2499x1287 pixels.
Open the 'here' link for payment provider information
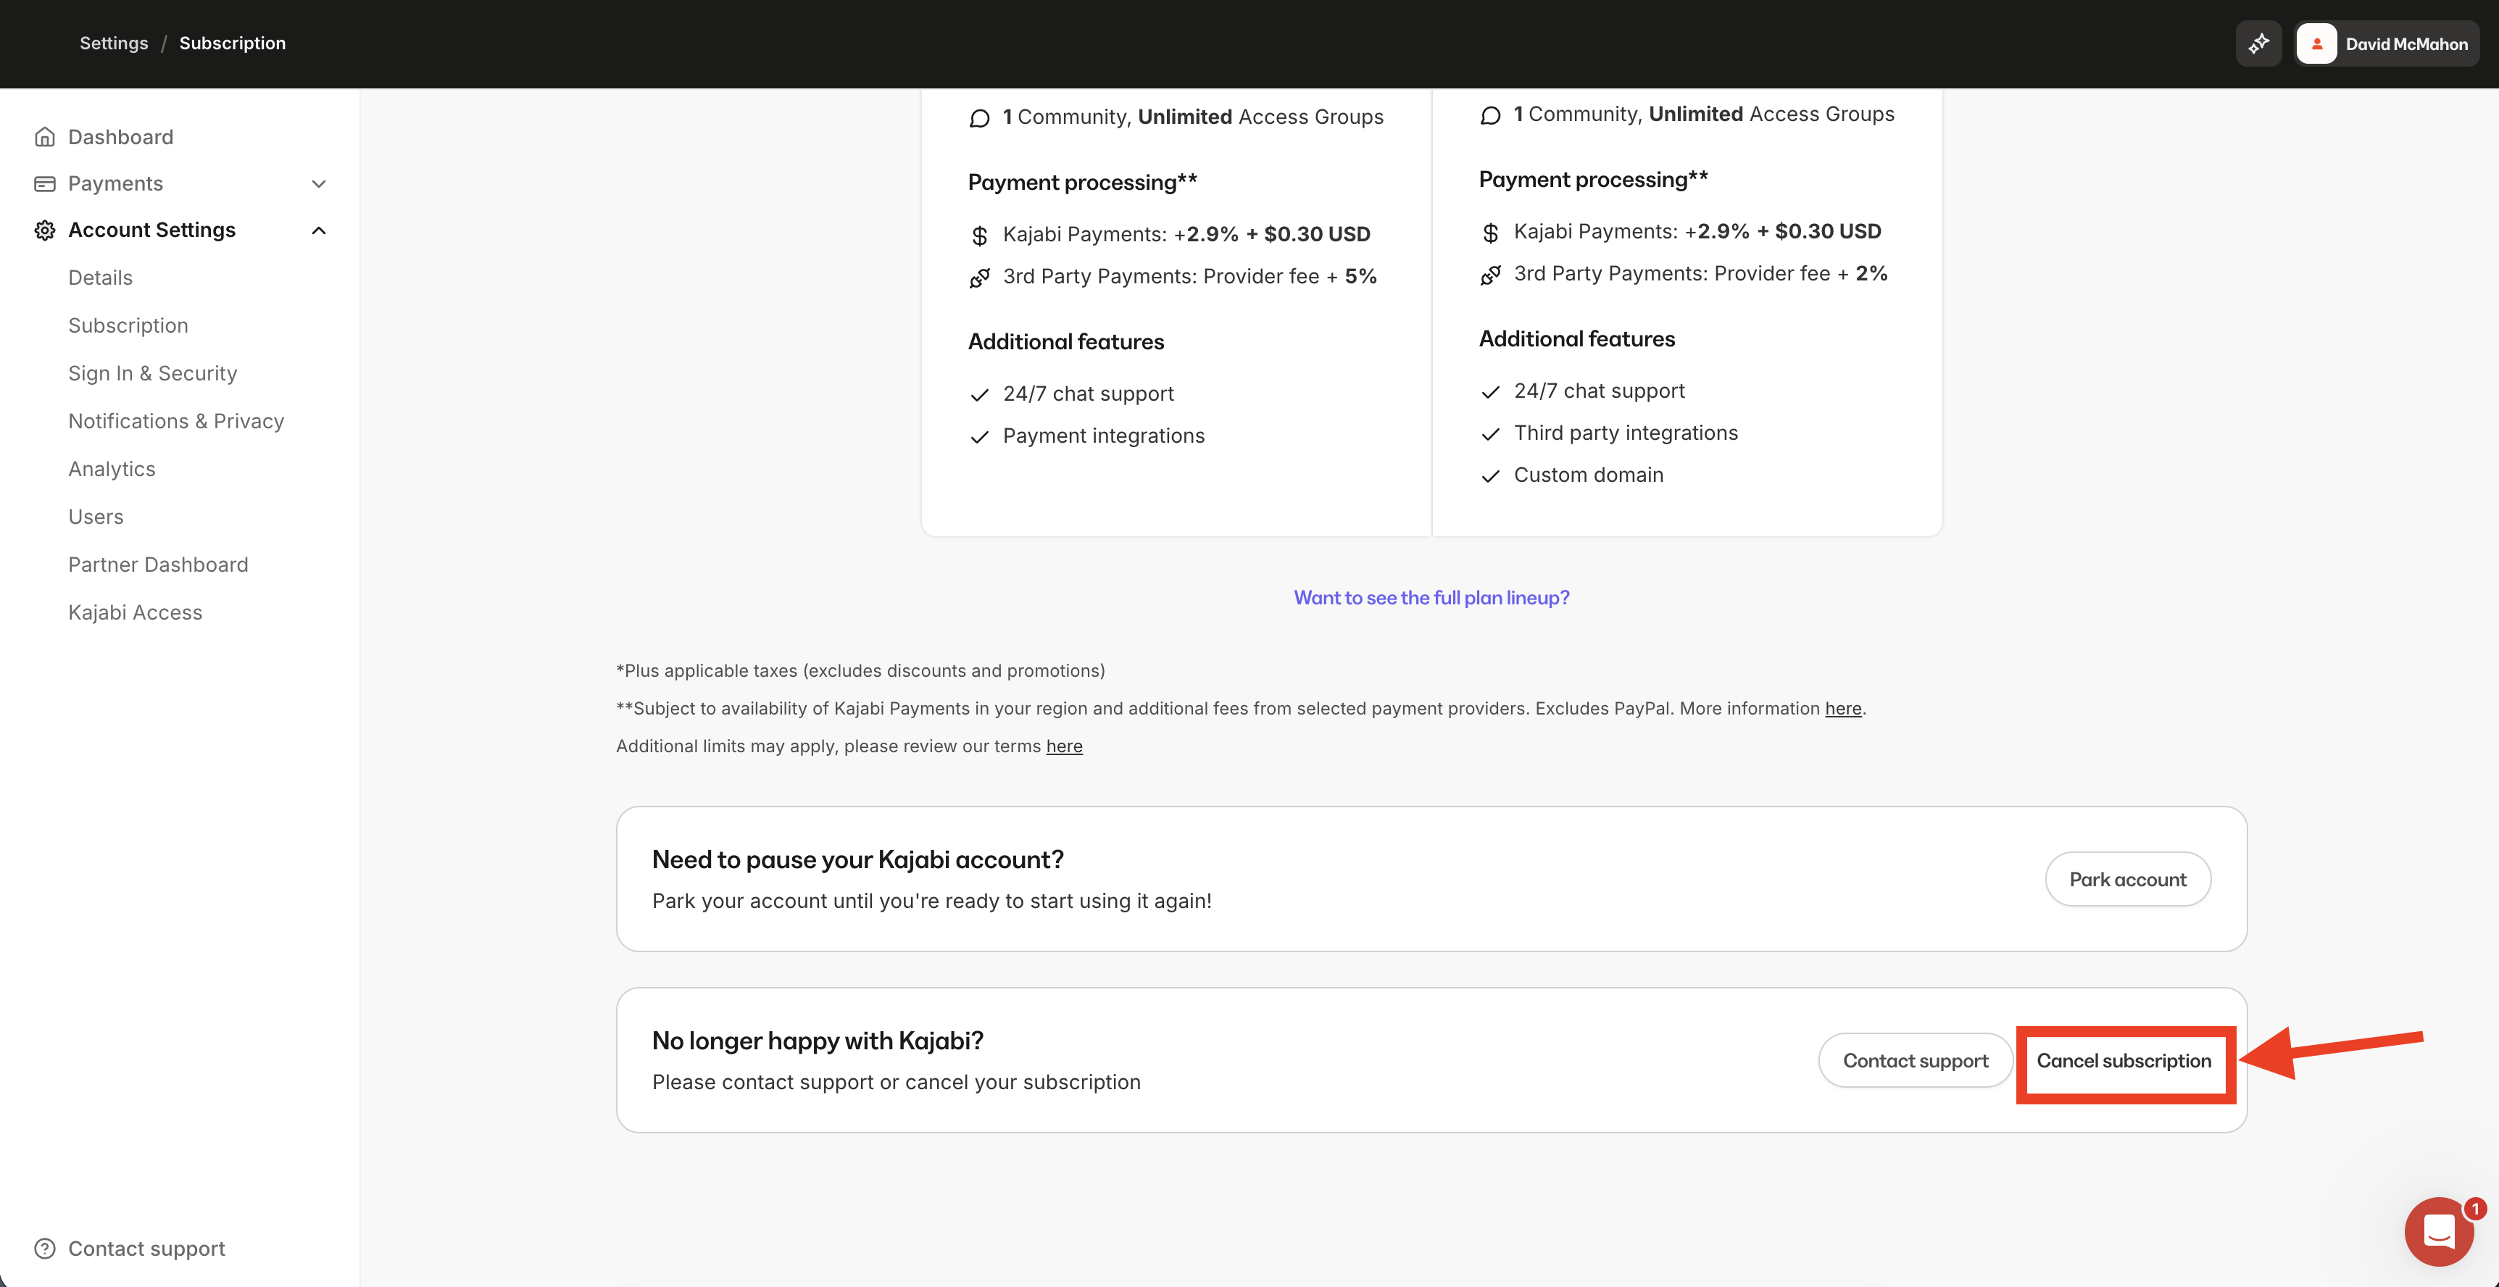[1843, 708]
